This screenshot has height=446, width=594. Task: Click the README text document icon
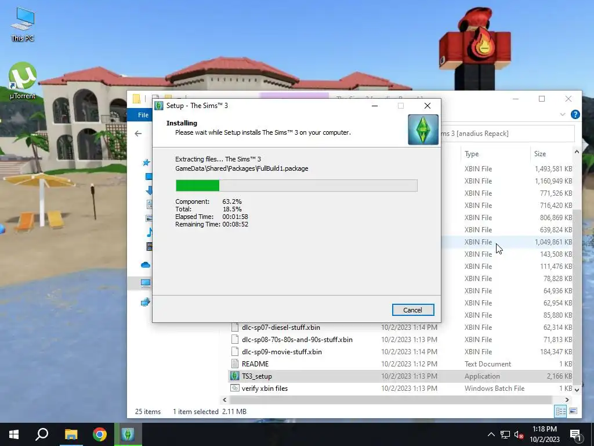235,364
